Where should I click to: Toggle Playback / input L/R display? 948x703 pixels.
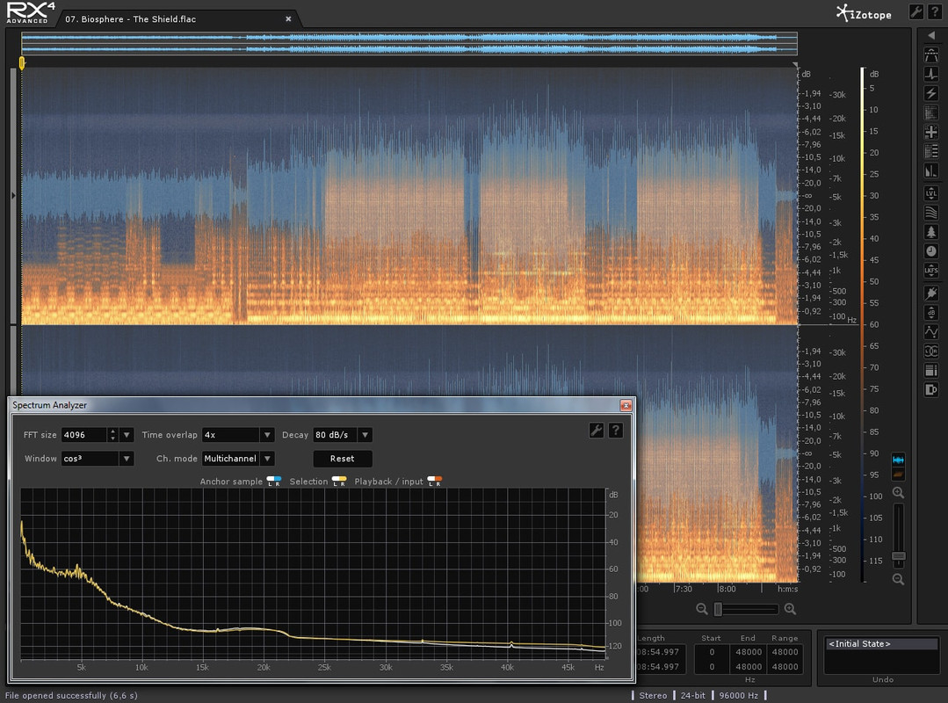pos(435,482)
